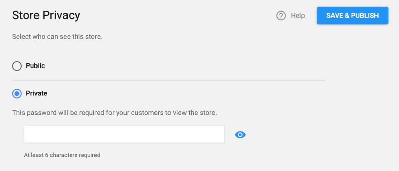The width and height of the screenshot is (399, 171).
Task: Open help using the circled question mark
Action: tap(281, 16)
